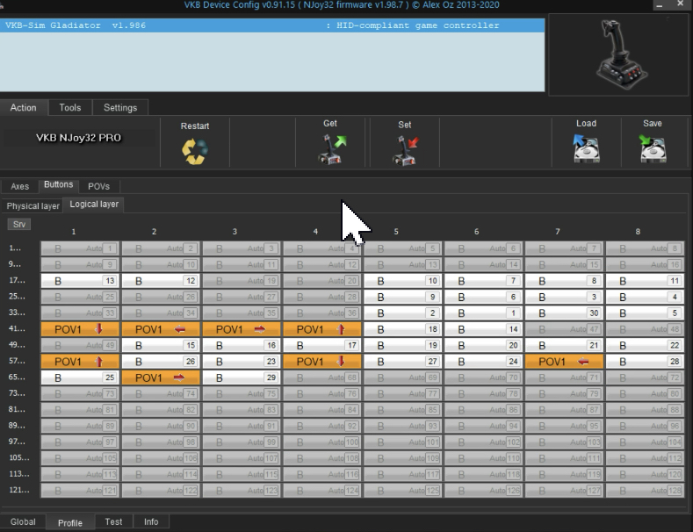Viewport: 693px width, 532px height.
Task: Click button cell B 15
Action: 161,345
